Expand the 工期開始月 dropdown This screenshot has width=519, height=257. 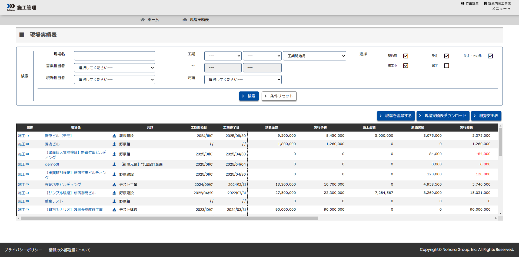[x=314, y=56]
